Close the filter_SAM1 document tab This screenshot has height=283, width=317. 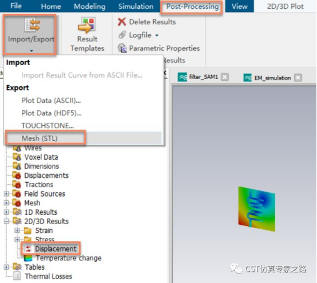coord(224,77)
